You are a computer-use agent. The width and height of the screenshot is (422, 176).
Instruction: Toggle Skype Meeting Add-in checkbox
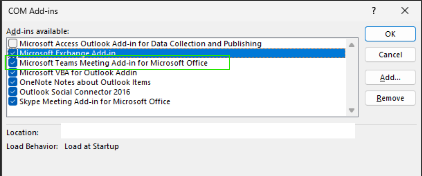click(13, 101)
